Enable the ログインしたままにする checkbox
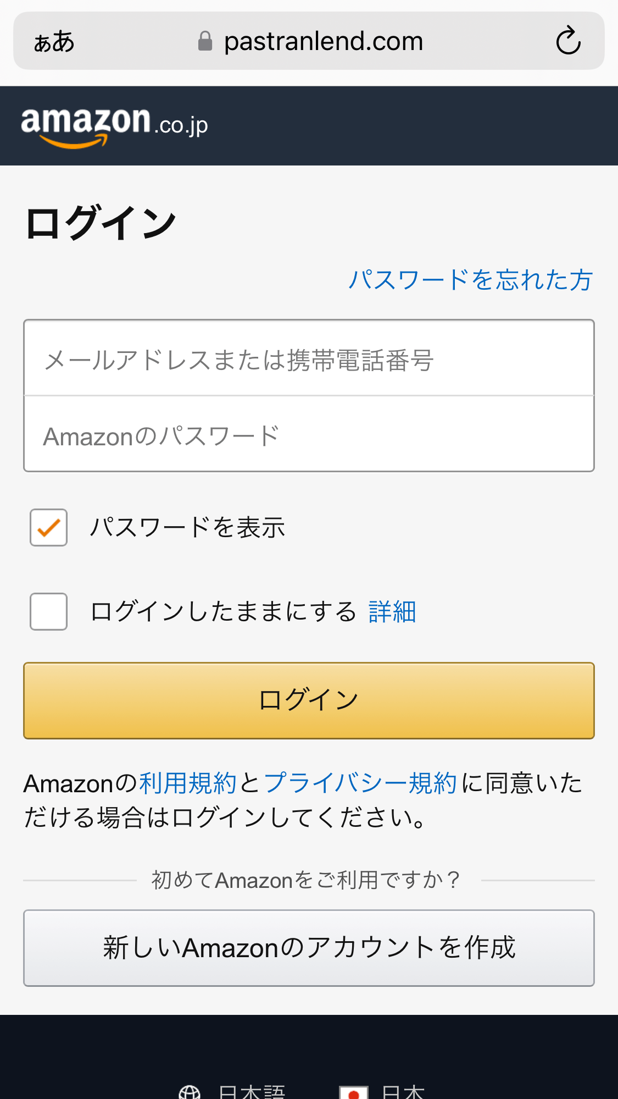The image size is (618, 1099). (48, 612)
